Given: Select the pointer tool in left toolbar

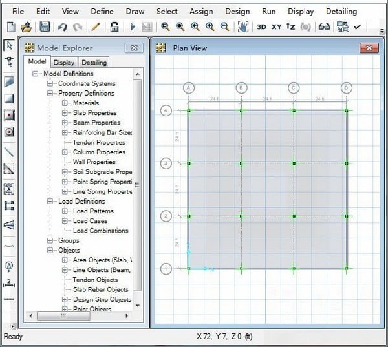Looking at the screenshot, I should [9, 46].
